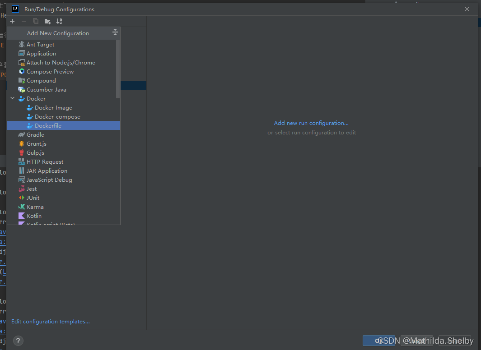Select the Application configuration type
This screenshot has width=481, height=350.
point(64,54)
